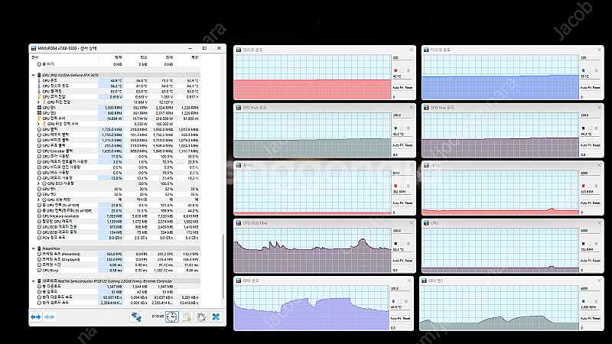Click the log file save icon

pos(187,316)
